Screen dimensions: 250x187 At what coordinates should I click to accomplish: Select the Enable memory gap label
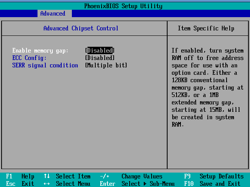[40, 51]
